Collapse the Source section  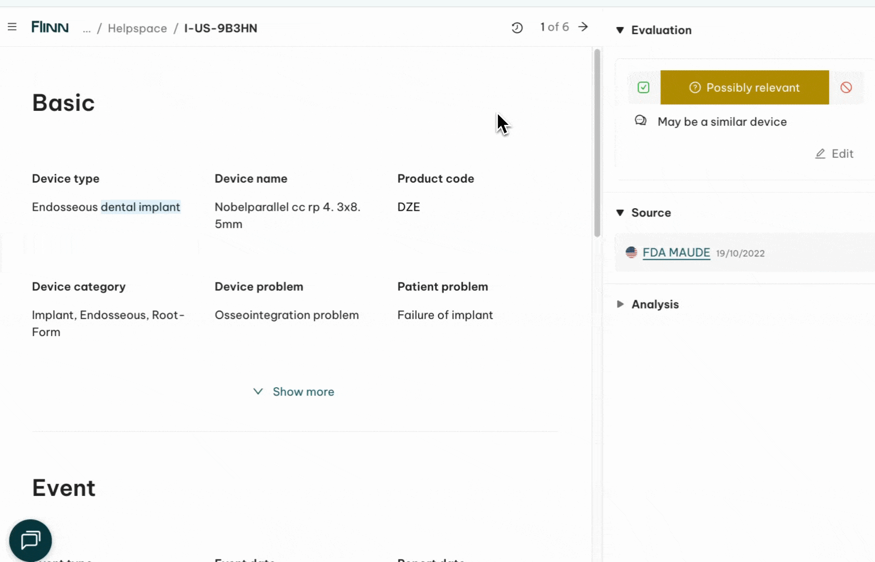[x=620, y=213]
